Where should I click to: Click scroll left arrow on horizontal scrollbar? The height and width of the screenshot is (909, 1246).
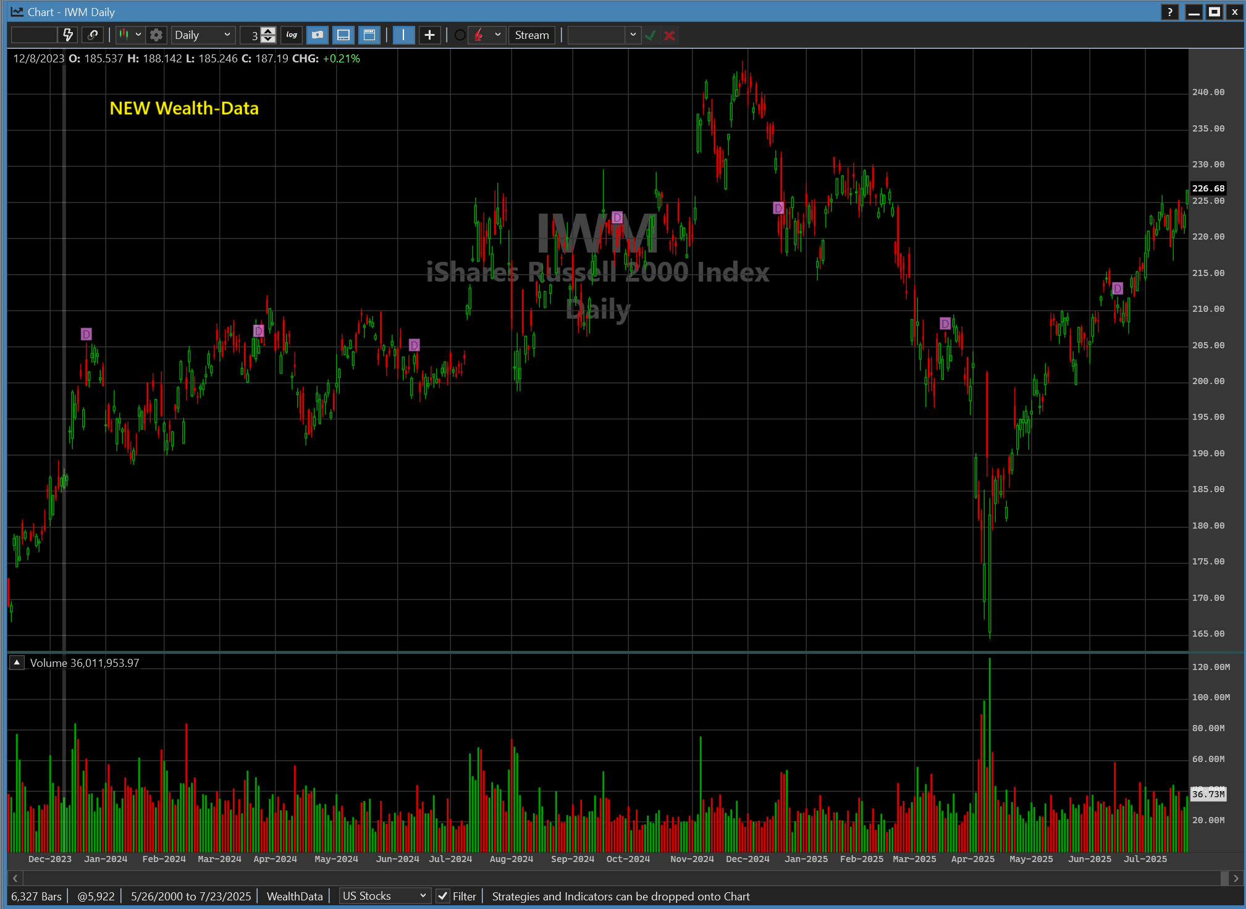15,878
